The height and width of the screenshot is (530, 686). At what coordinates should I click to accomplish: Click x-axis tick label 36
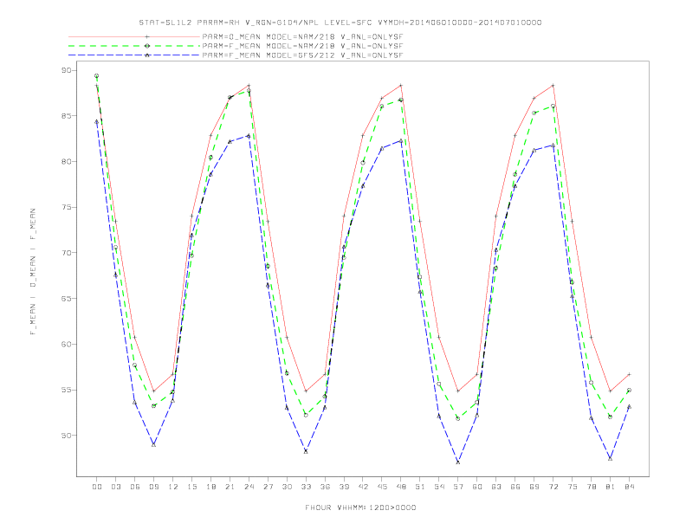325,487
